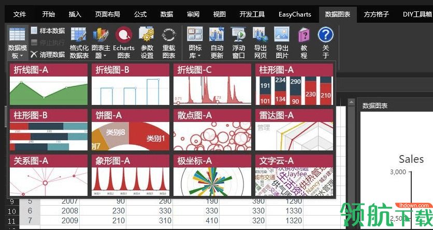Switch to the 插入 insert tab
The width and height of the screenshot is (433, 230).
pos(75,14)
